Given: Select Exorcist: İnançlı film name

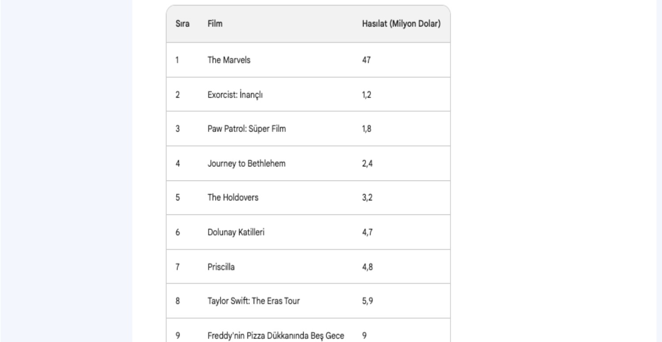Looking at the screenshot, I should coord(235,94).
